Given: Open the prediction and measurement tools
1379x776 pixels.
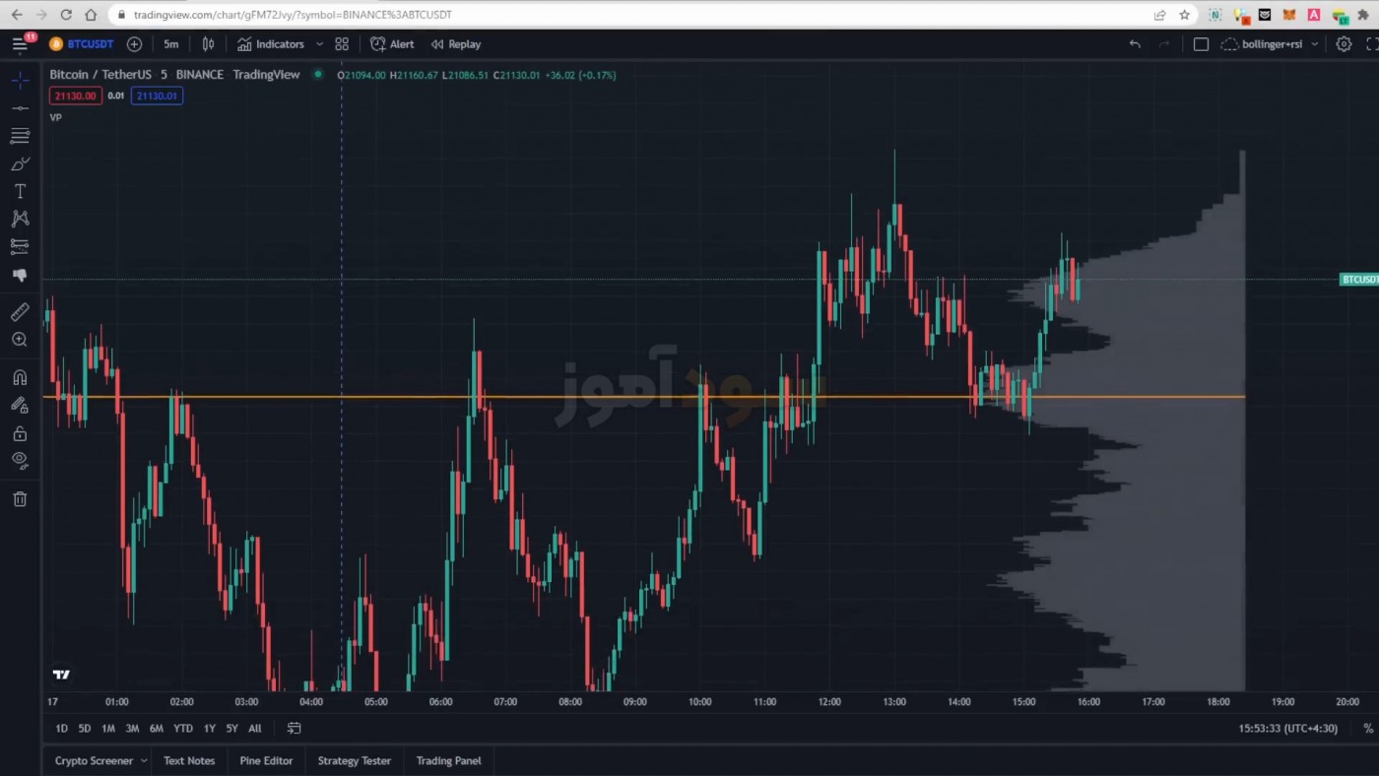Looking at the screenshot, I should coord(20,246).
